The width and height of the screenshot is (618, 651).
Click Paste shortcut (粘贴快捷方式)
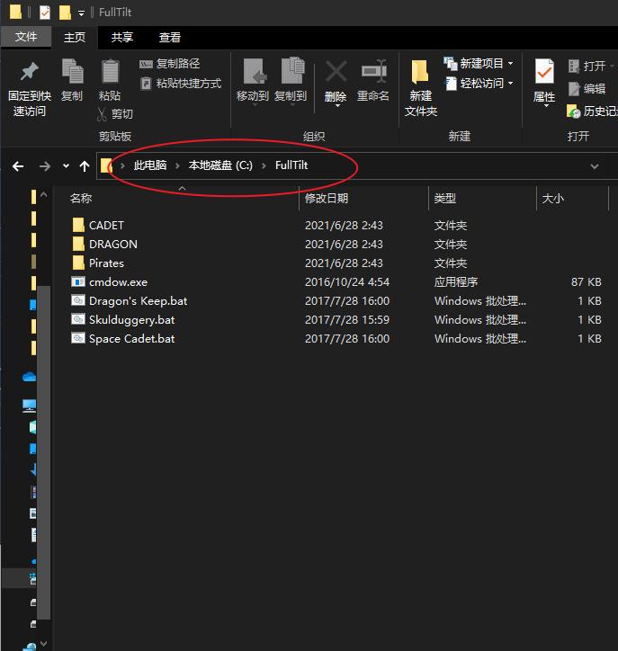tap(181, 84)
